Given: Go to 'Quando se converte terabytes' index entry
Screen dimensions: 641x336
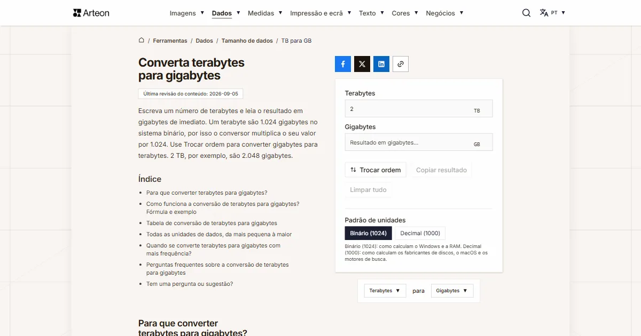Looking at the screenshot, I should tap(213, 250).
